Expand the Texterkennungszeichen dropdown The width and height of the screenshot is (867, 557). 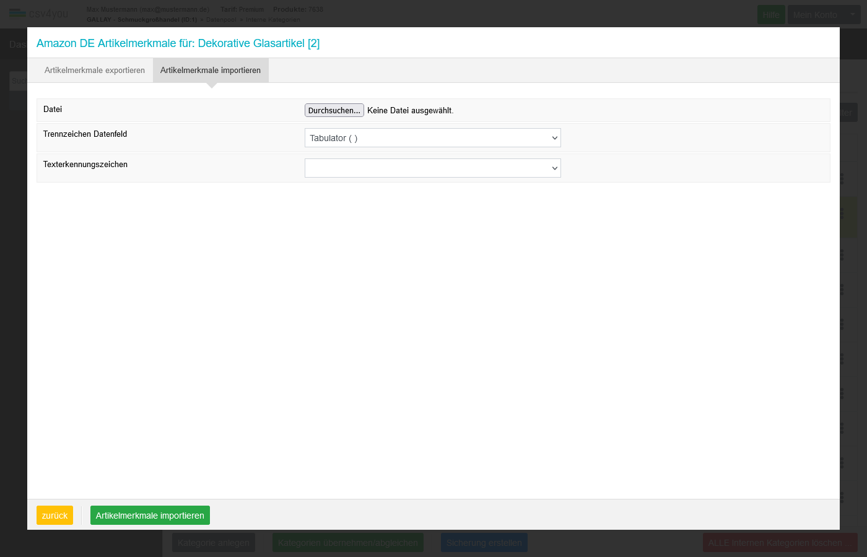point(432,168)
